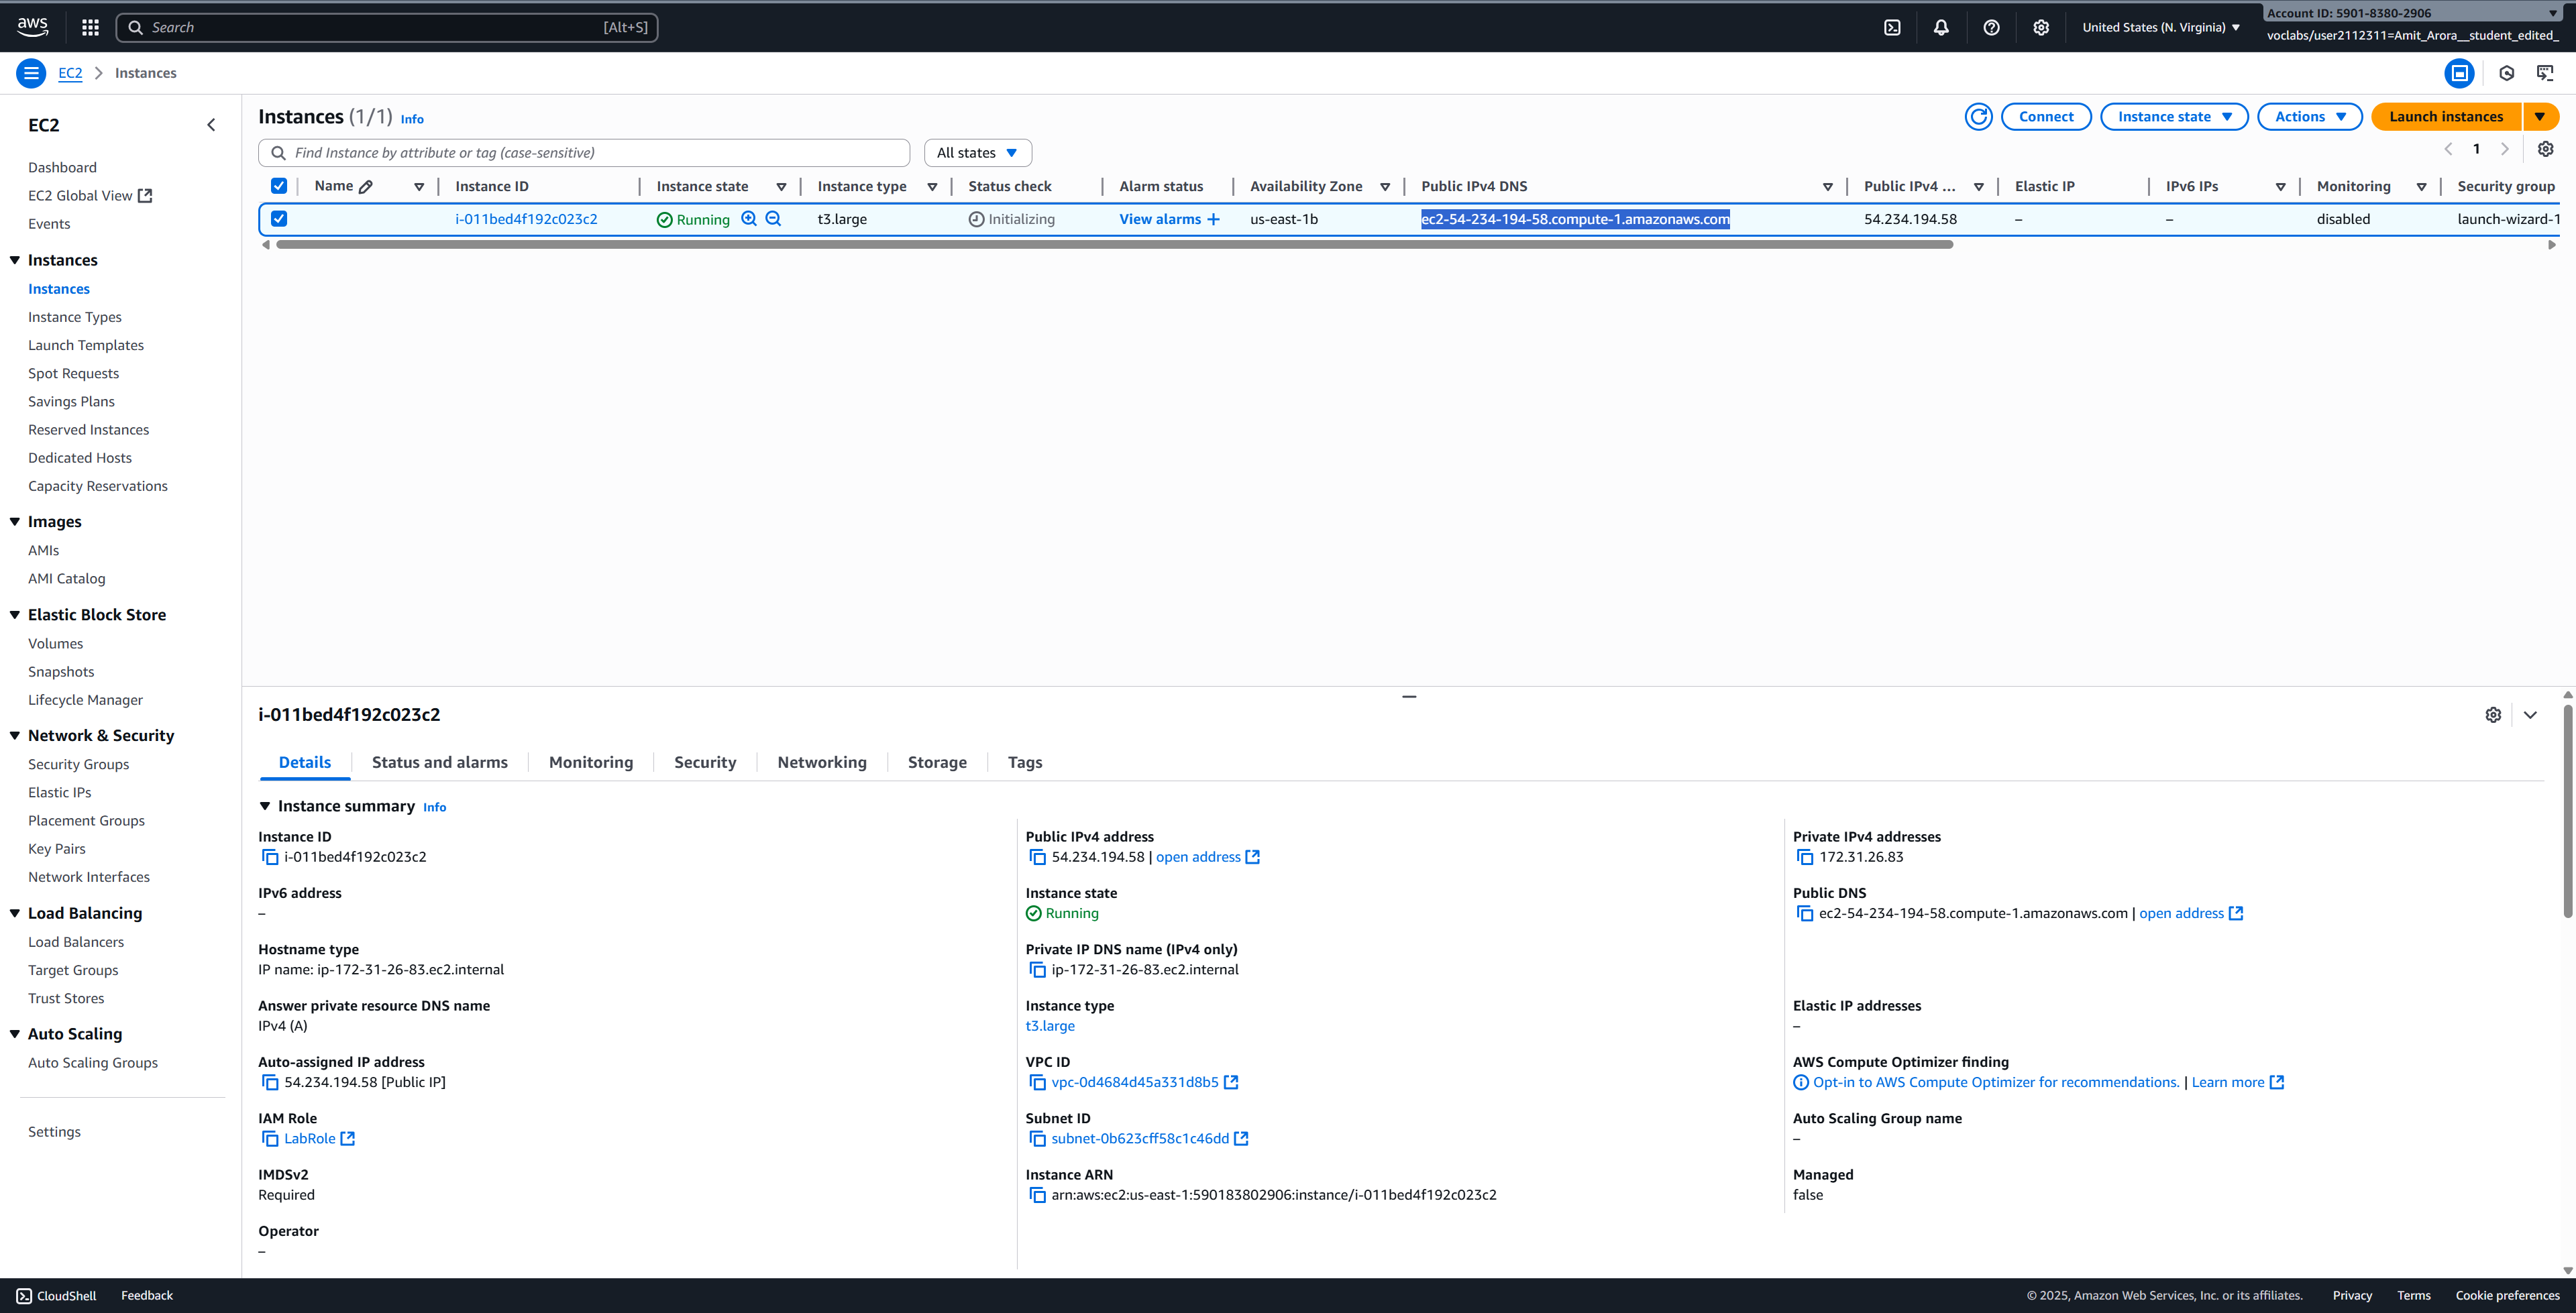
Task: Edit the Name column with the pencil icon
Action: [x=366, y=187]
